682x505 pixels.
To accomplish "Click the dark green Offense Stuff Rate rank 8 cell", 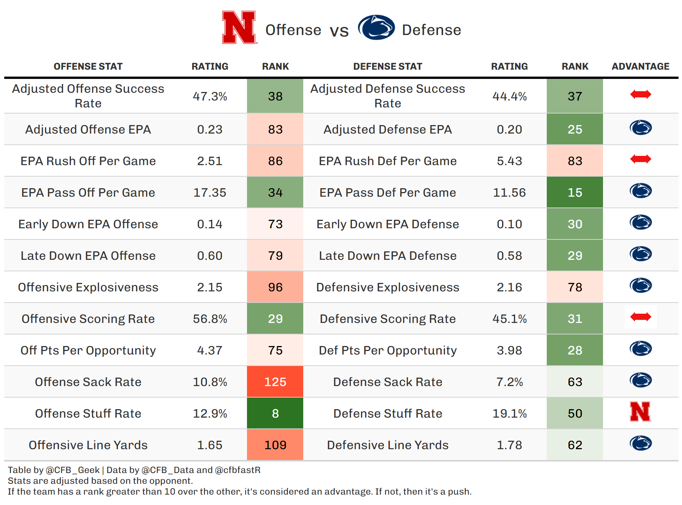I will click(x=275, y=413).
